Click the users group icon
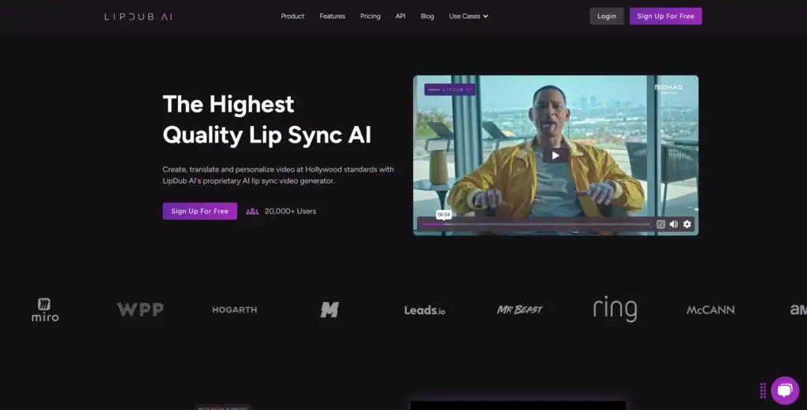 click(252, 211)
